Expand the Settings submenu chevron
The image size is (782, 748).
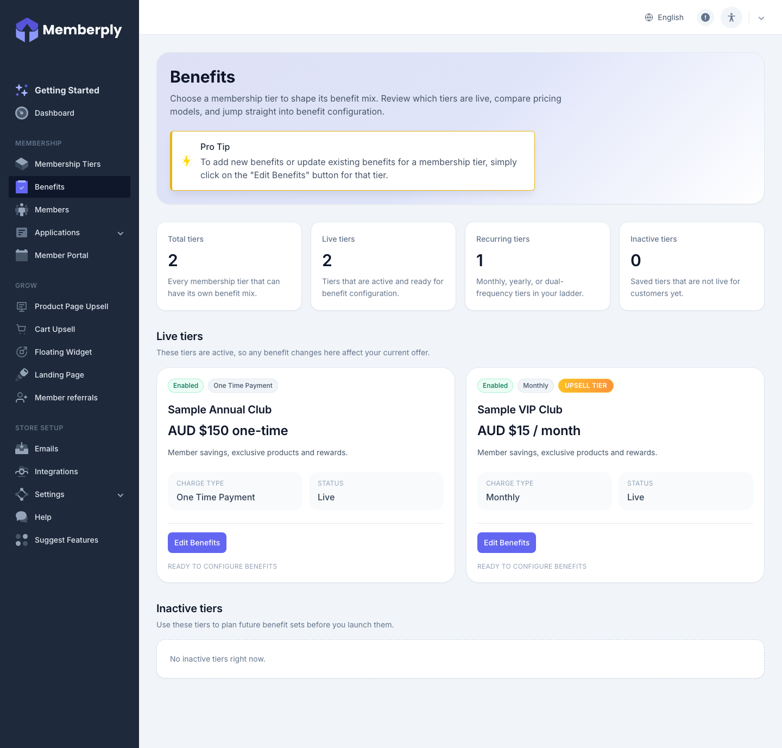point(121,495)
